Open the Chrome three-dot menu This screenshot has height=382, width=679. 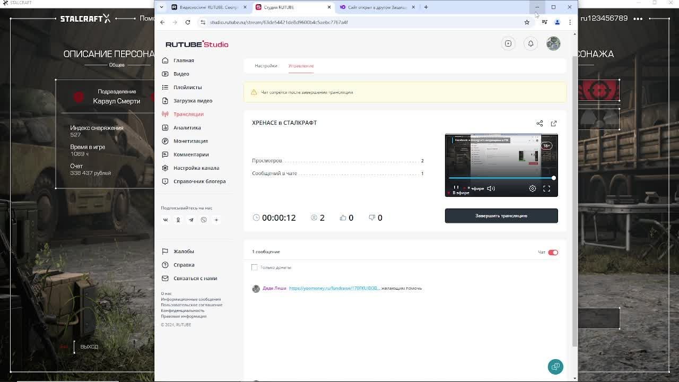pyautogui.click(x=570, y=22)
